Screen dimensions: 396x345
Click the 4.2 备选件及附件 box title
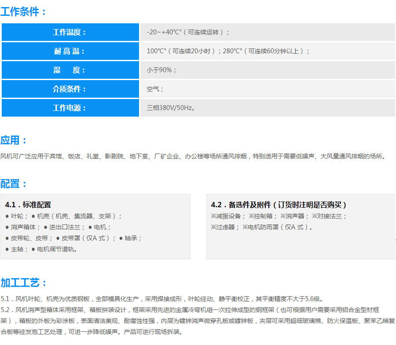coord(279,205)
